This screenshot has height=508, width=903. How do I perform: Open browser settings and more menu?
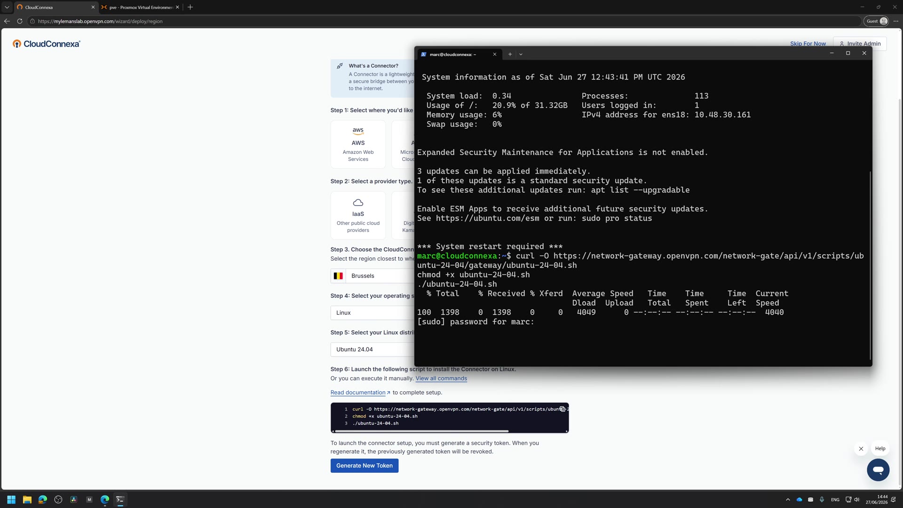pyautogui.click(x=896, y=21)
